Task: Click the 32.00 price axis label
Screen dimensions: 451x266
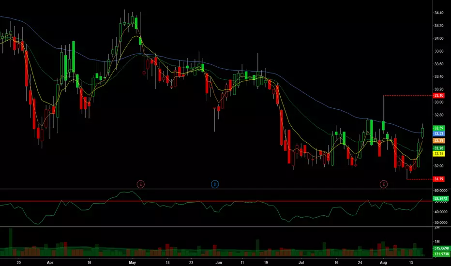Action: [438, 166]
